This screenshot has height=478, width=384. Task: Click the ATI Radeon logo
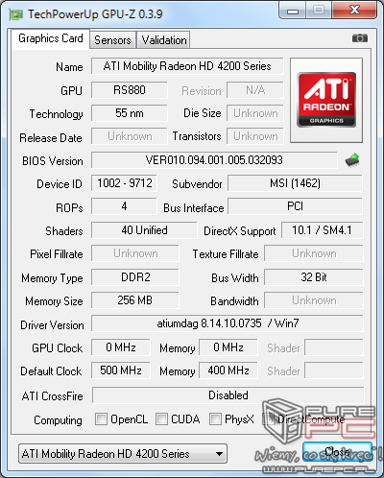coord(326,100)
